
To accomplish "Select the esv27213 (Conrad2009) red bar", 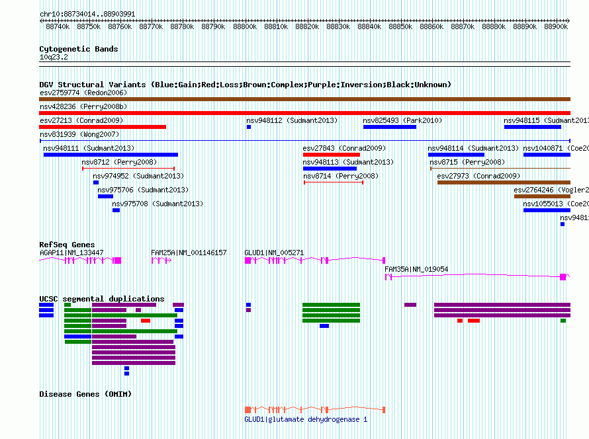I will click(x=103, y=127).
